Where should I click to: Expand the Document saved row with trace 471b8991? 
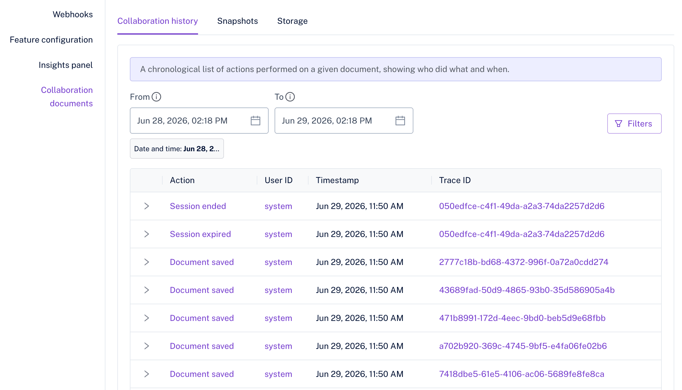[147, 318]
